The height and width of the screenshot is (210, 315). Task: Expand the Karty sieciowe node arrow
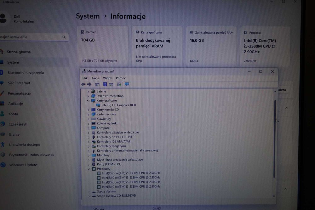pyautogui.click(x=89, y=114)
